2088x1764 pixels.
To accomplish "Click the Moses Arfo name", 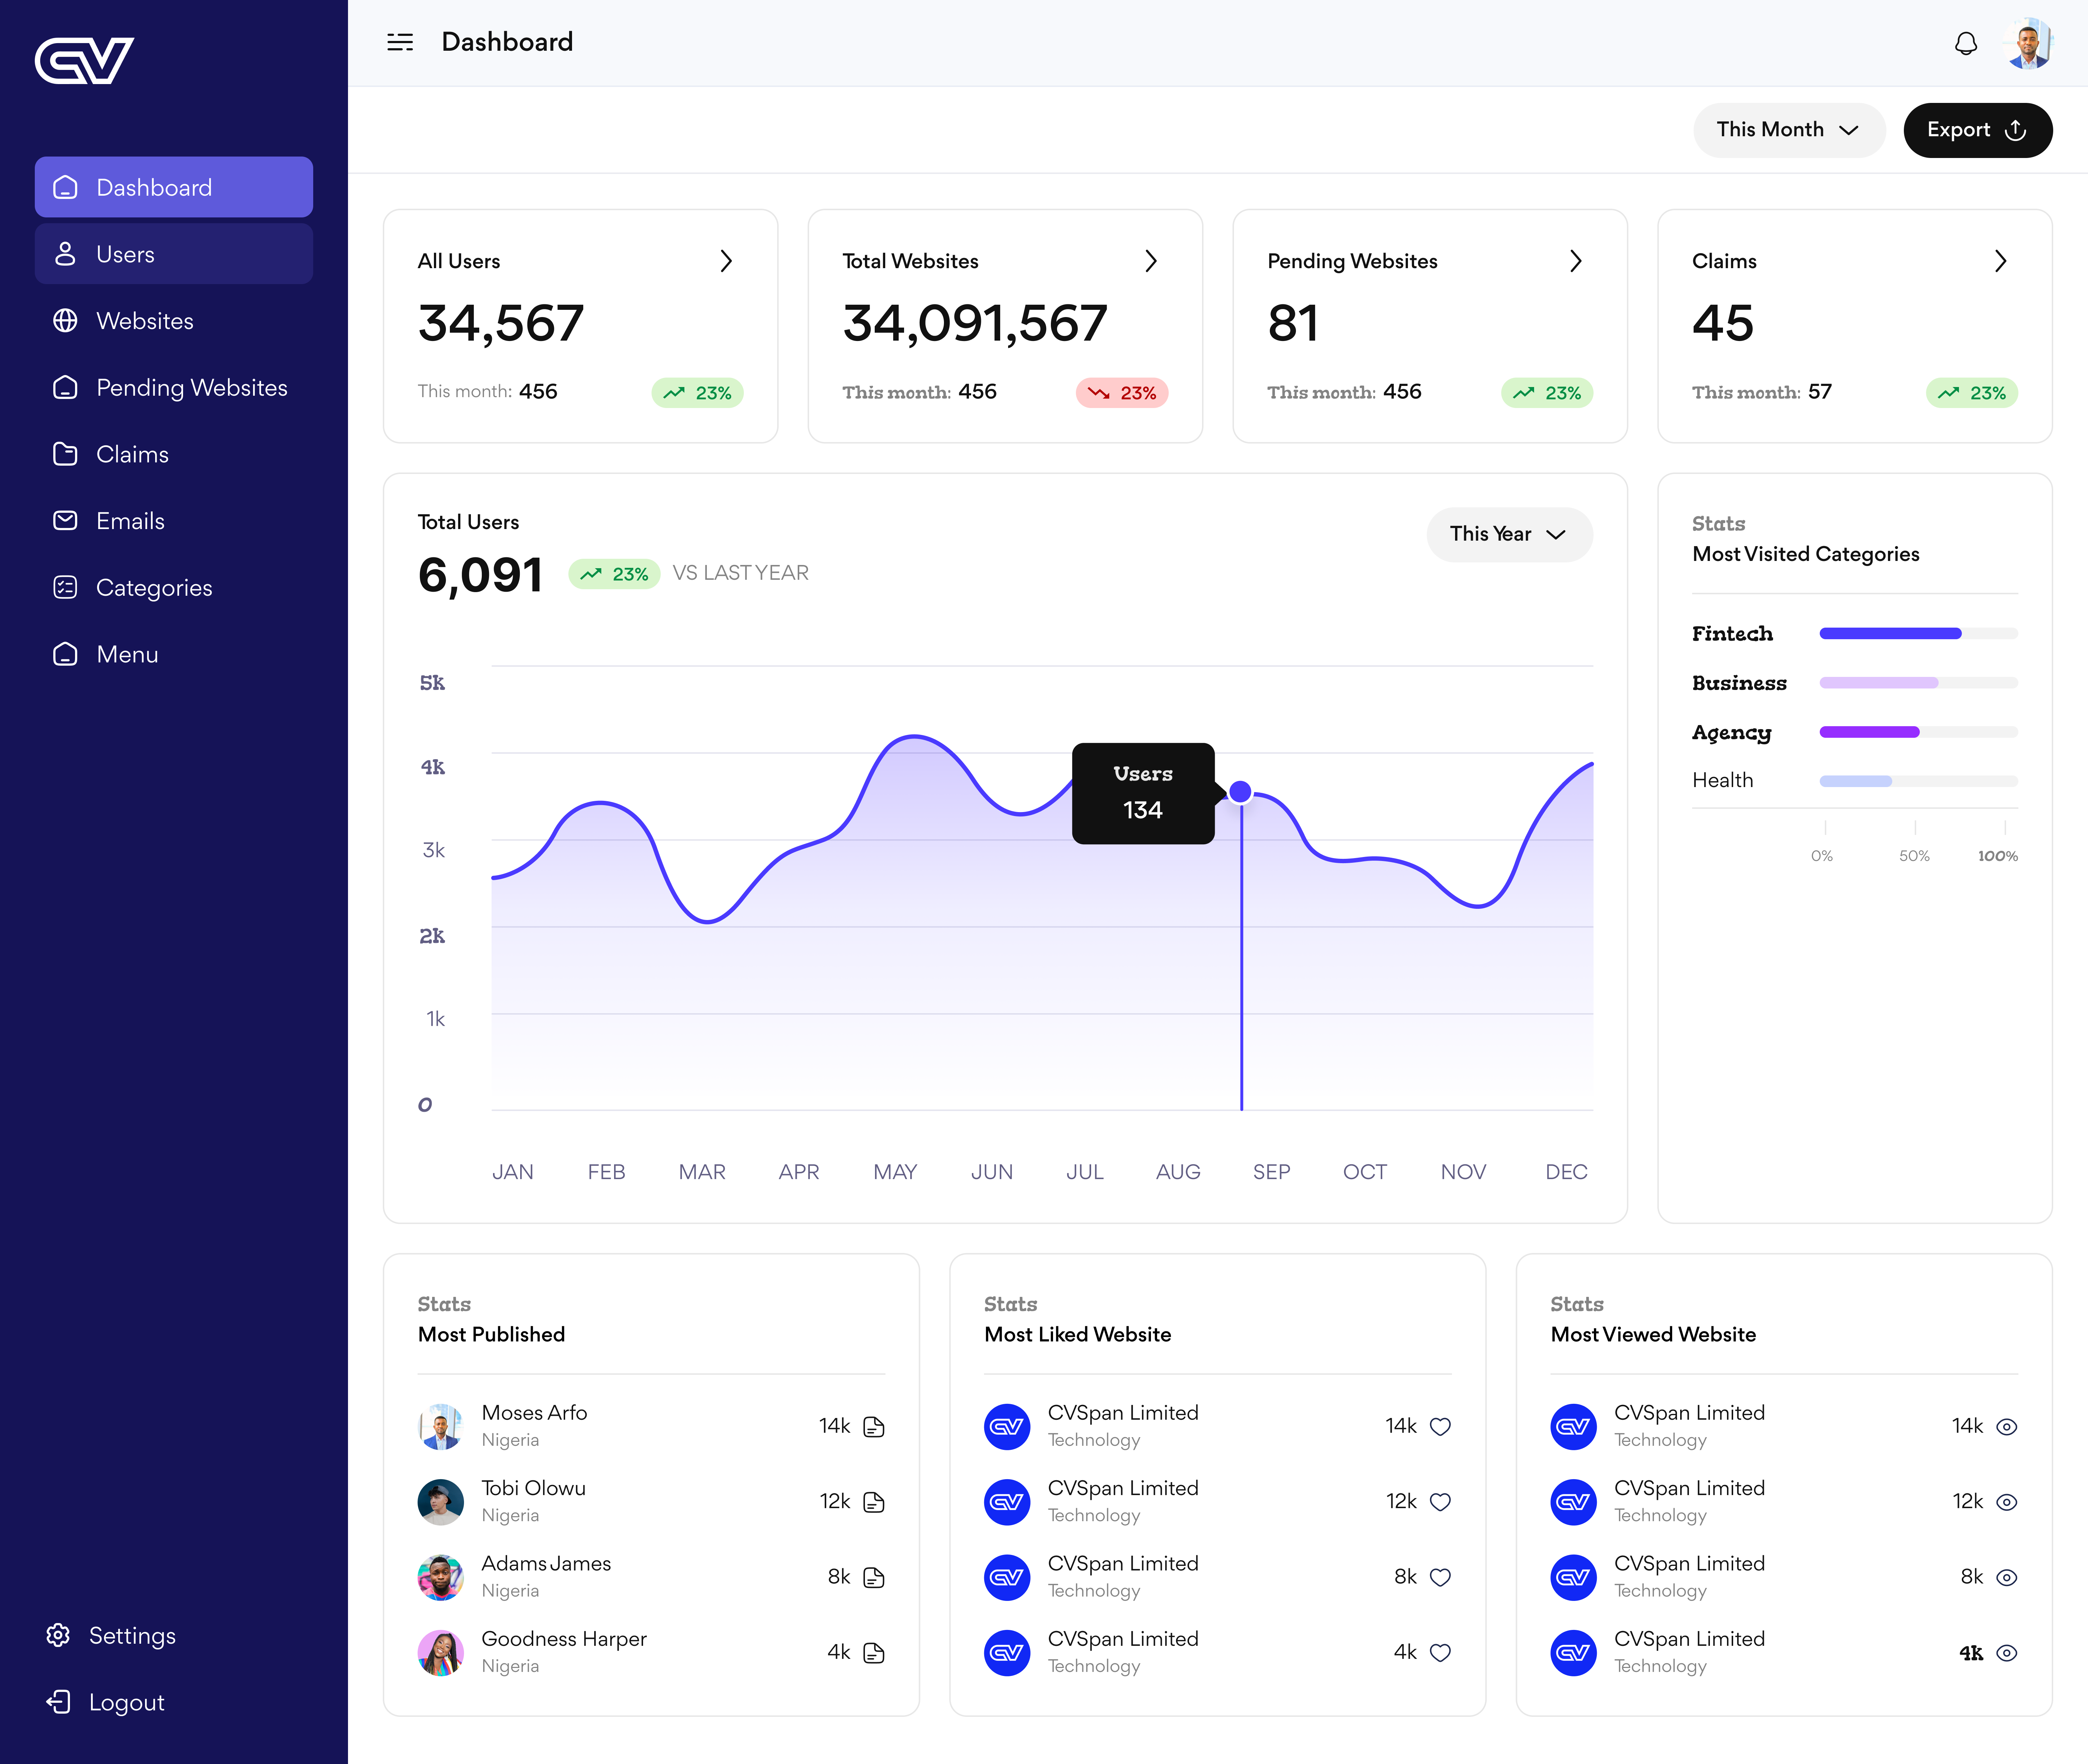I will click(x=534, y=1412).
